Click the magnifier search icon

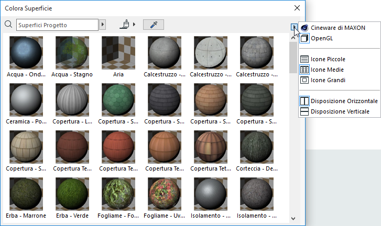click(8, 24)
